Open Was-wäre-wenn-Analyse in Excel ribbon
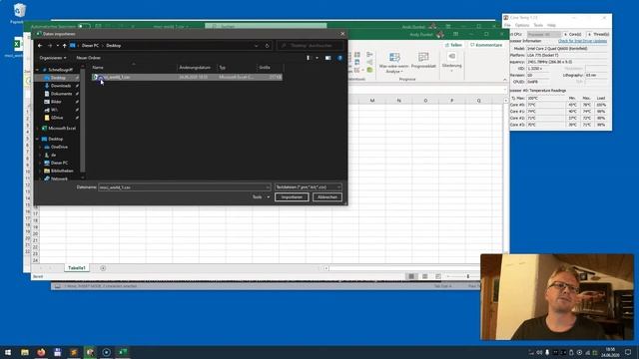 [x=393, y=63]
